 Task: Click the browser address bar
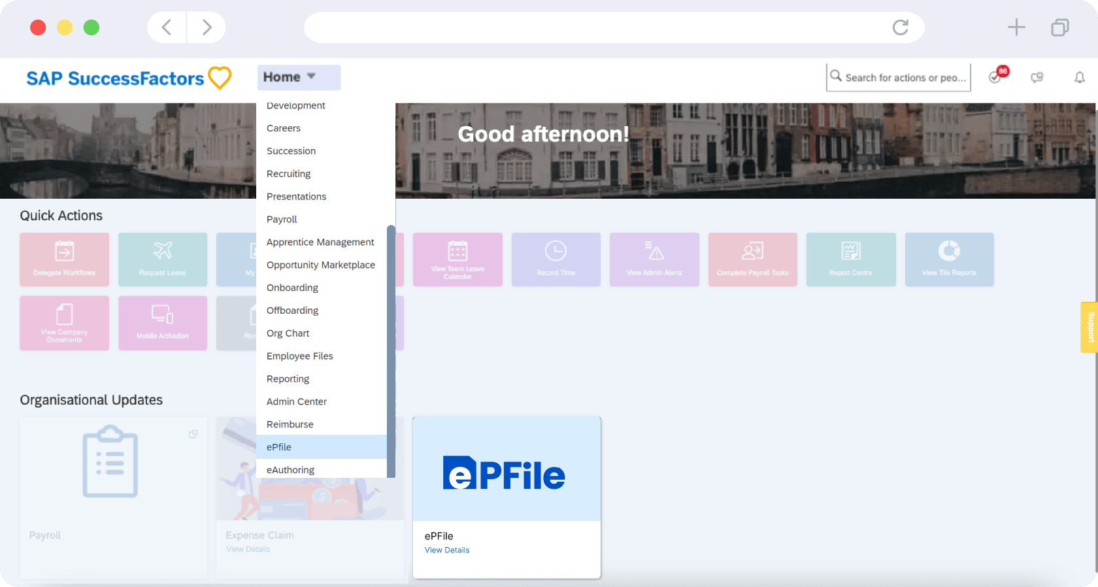click(x=614, y=27)
